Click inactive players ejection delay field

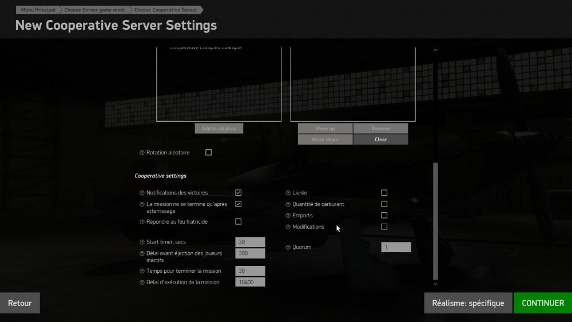[251, 253]
